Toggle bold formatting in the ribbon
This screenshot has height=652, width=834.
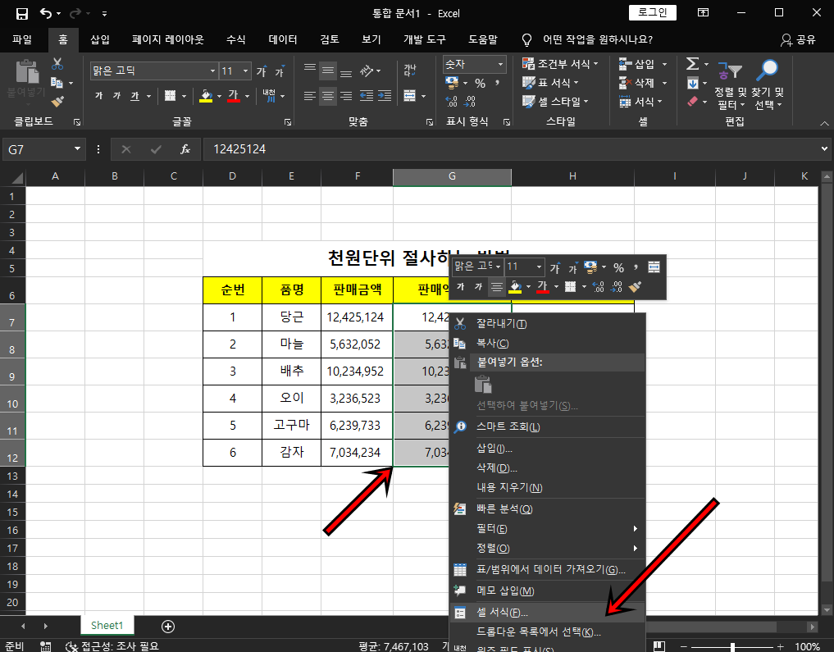pyautogui.click(x=98, y=96)
